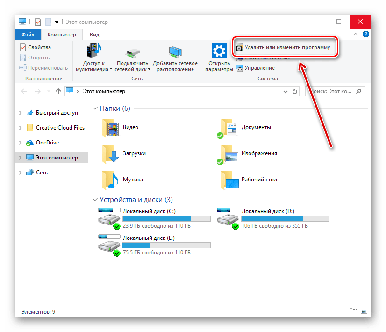Image resolution: width=386 pixels, height=332 pixels.
Task: Select the Рабочий стол folder icon
Action: [229, 180]
